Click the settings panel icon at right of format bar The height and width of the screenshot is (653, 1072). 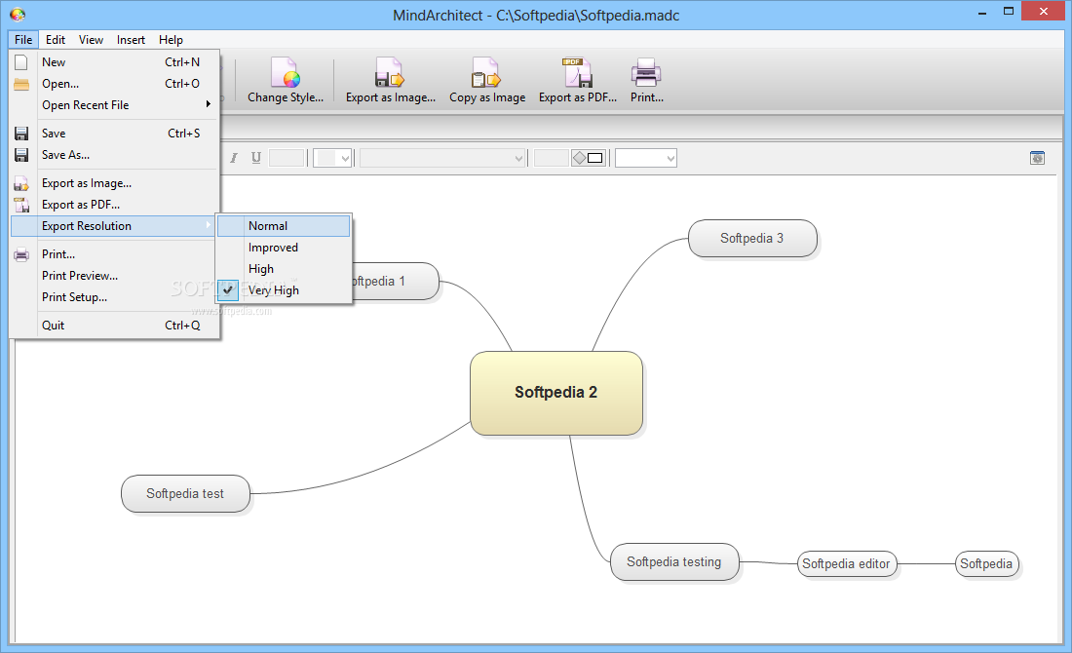pos(1037,158)
